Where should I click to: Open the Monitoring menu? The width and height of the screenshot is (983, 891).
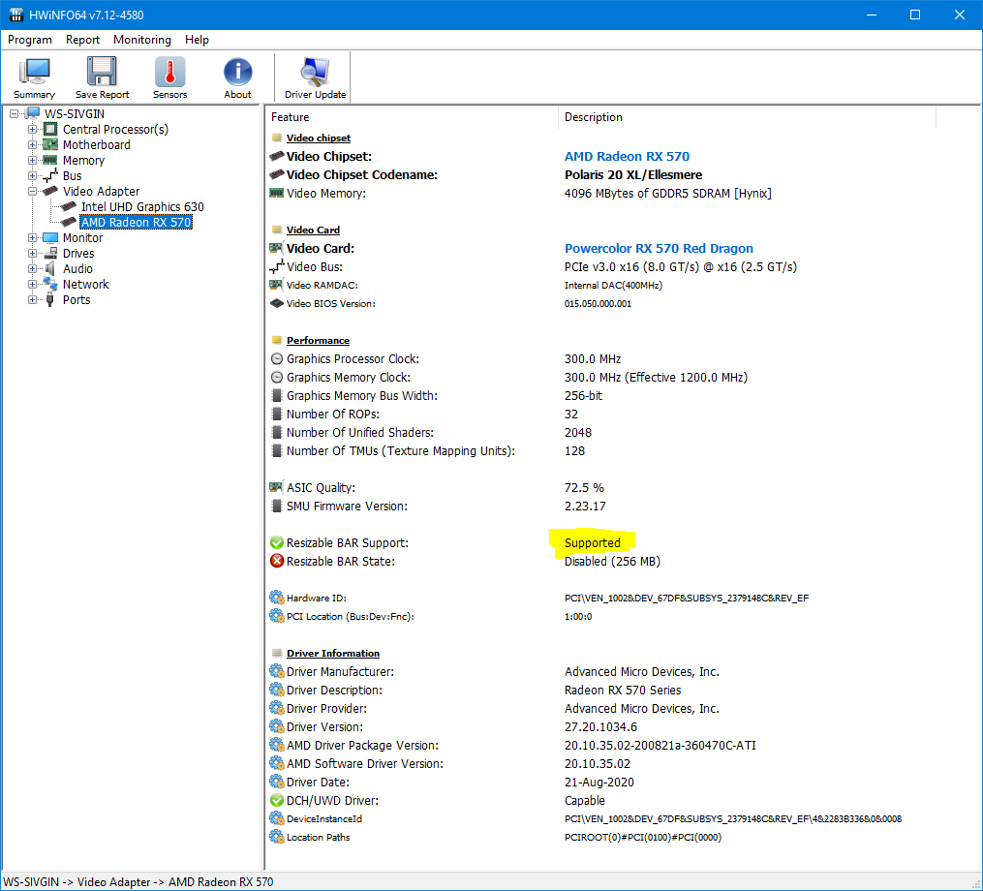tap(141, 40)
